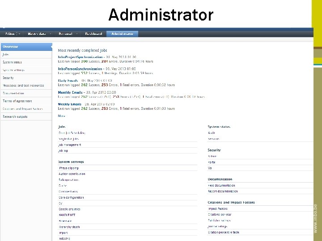Screen dimensions: 322x241
Task: Open Cron Job Scheduling link
Action: click(x=72, y=133)
